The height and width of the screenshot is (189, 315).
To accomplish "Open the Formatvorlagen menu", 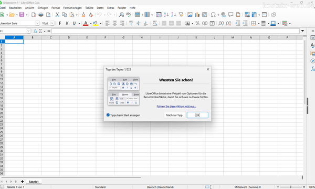I will [72, 8].
